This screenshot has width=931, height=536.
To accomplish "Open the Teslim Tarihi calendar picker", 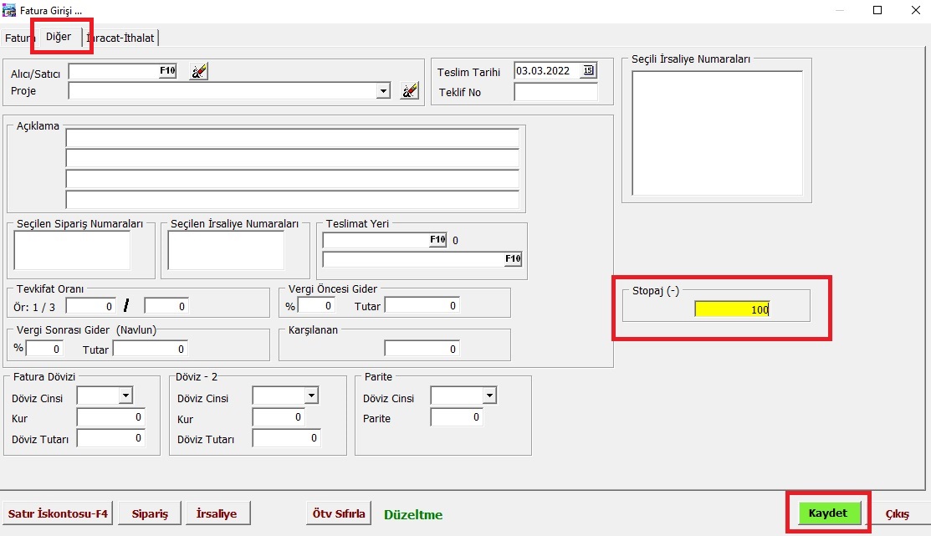I will pyautogui.click(x=589, y=71).
